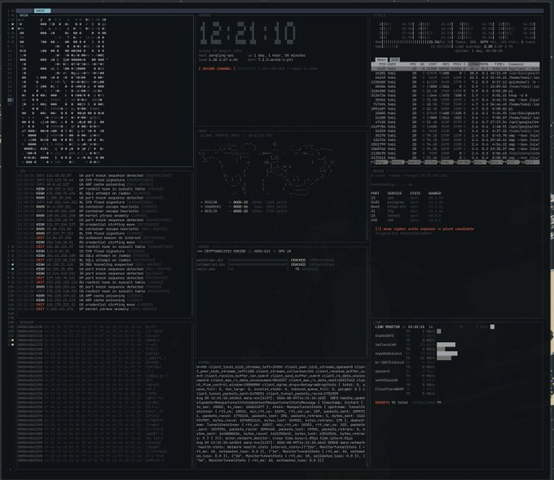
Task: Select the port 8443 row
Action: (407, 207)
